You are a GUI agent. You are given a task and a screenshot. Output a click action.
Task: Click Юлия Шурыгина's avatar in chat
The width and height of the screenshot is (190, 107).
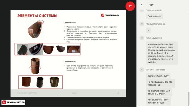142,38
